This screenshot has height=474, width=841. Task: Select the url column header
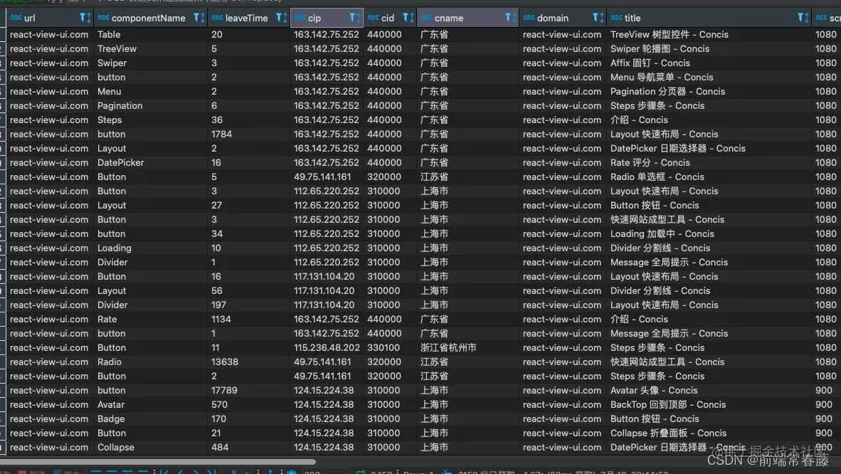click(x=50, y=18)
